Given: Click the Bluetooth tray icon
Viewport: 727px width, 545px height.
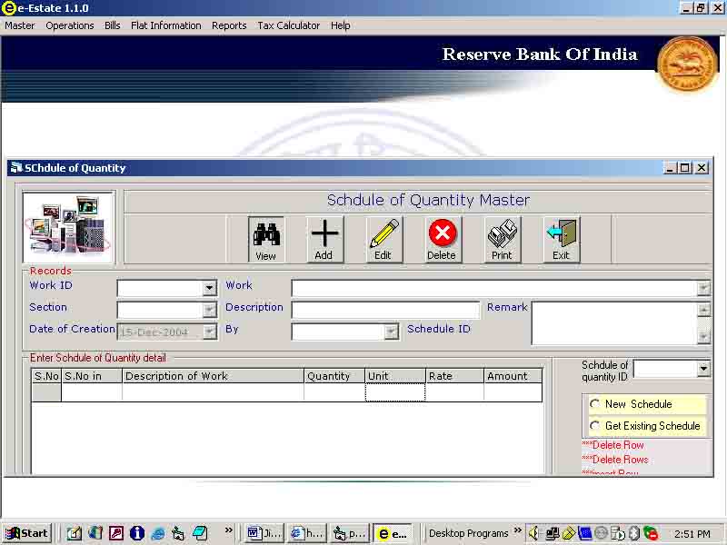Looking at the screenshot, I should click(633, 533).
